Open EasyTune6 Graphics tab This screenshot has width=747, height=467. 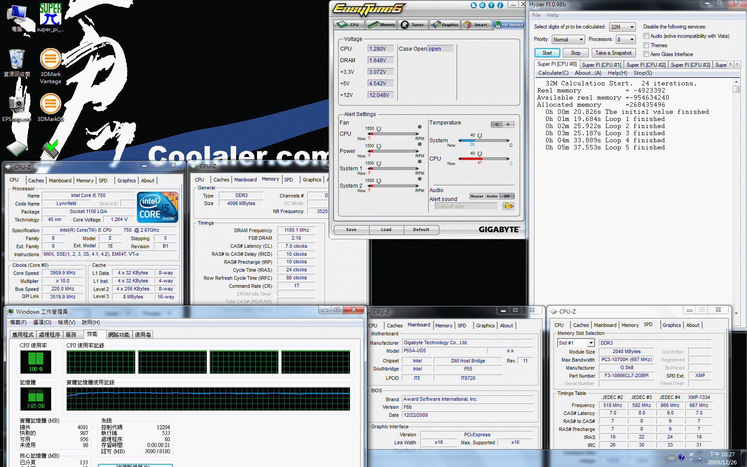(445, 25)
